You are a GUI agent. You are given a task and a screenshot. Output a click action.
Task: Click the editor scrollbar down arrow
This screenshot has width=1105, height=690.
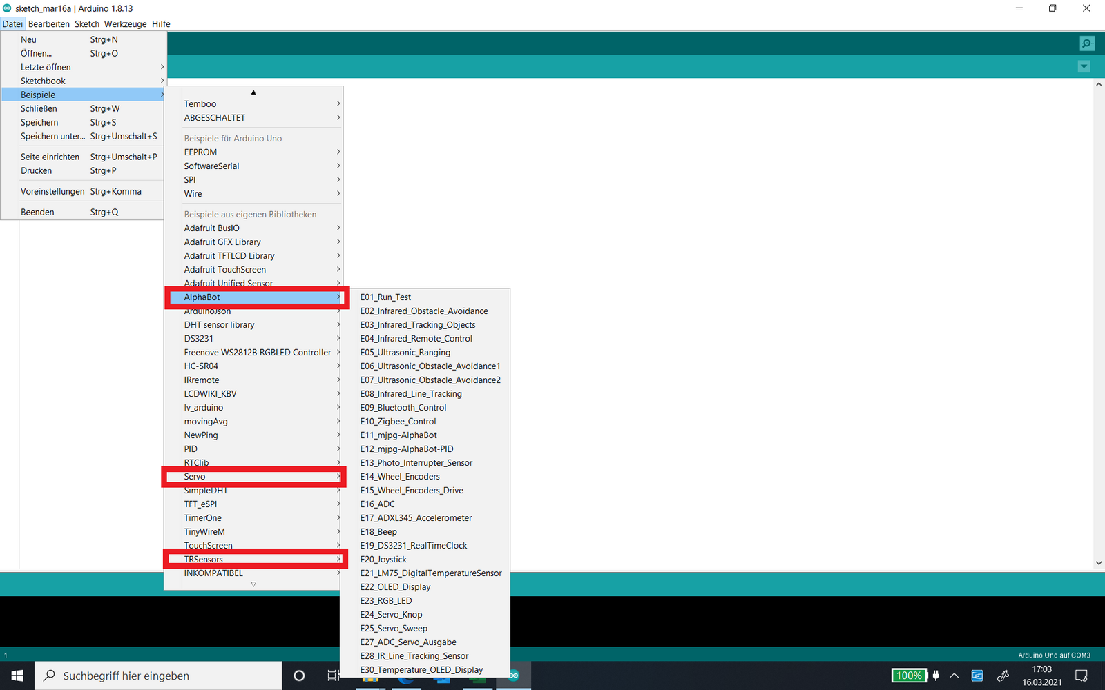pyautogui.click(x=1098, y=563)
